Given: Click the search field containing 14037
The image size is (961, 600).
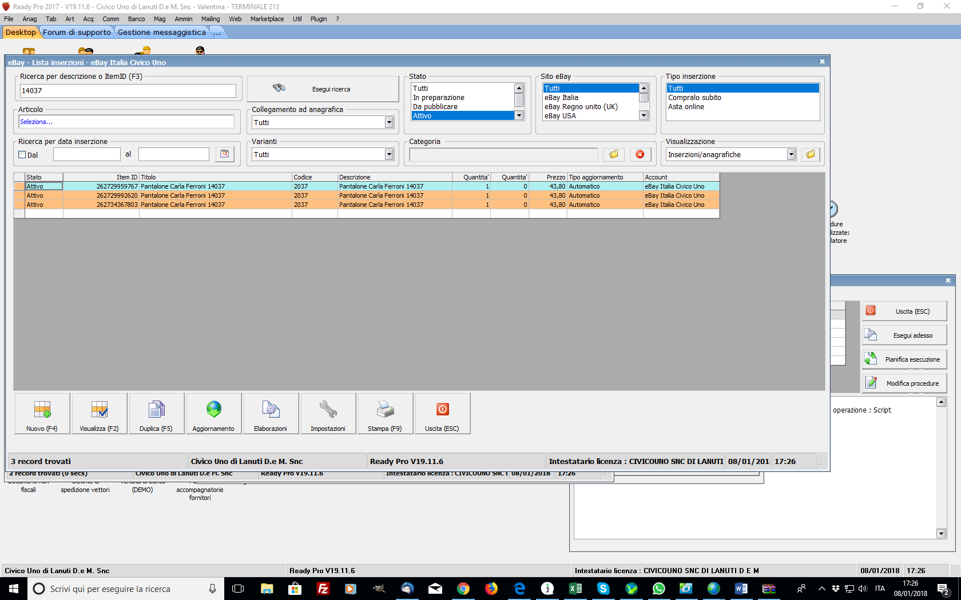Looking at the screenshot, I should click(128, 91).
